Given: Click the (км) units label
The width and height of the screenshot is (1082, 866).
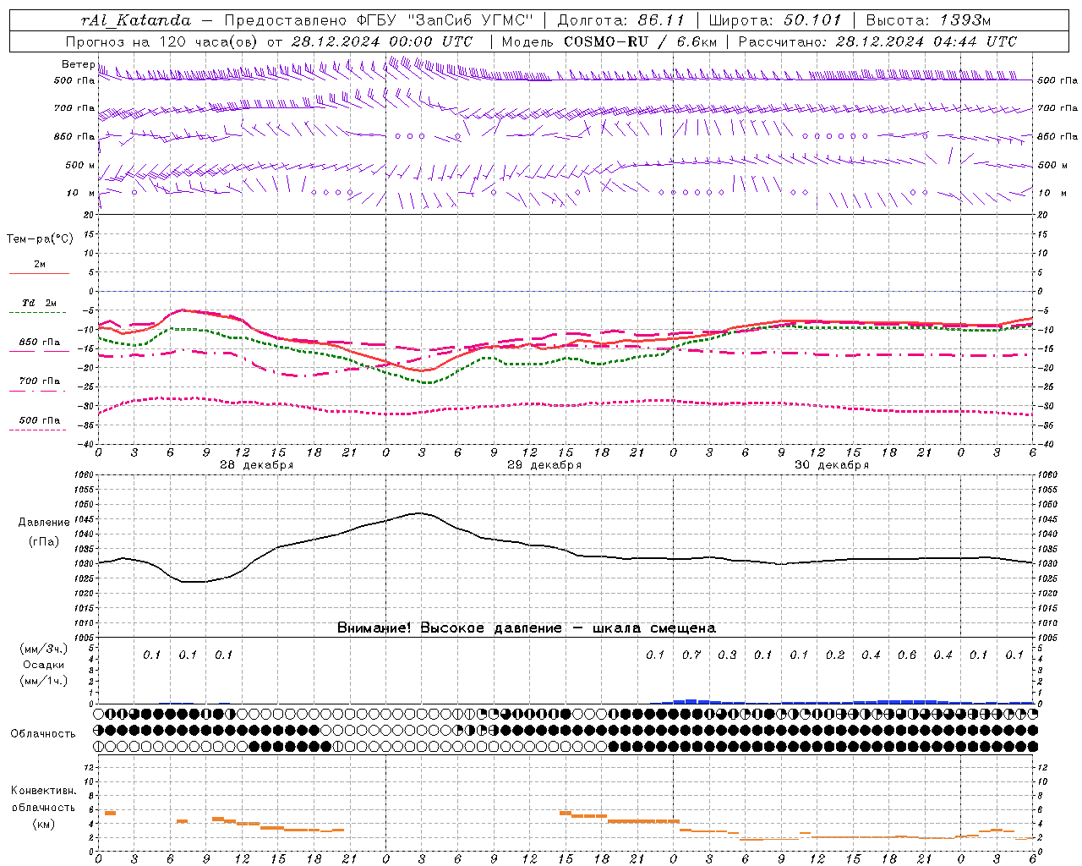Looking at the screenshot, I should [x=43, y=824].
